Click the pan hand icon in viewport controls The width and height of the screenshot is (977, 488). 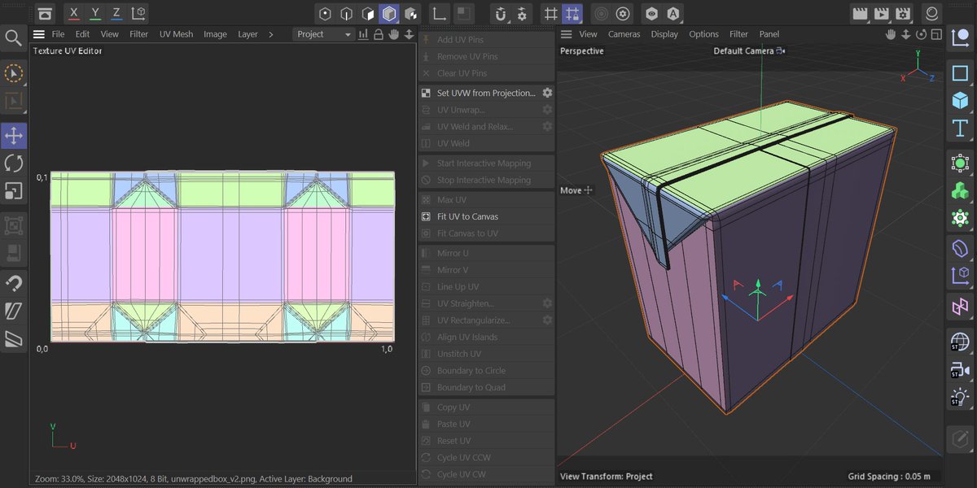point(891,34)
